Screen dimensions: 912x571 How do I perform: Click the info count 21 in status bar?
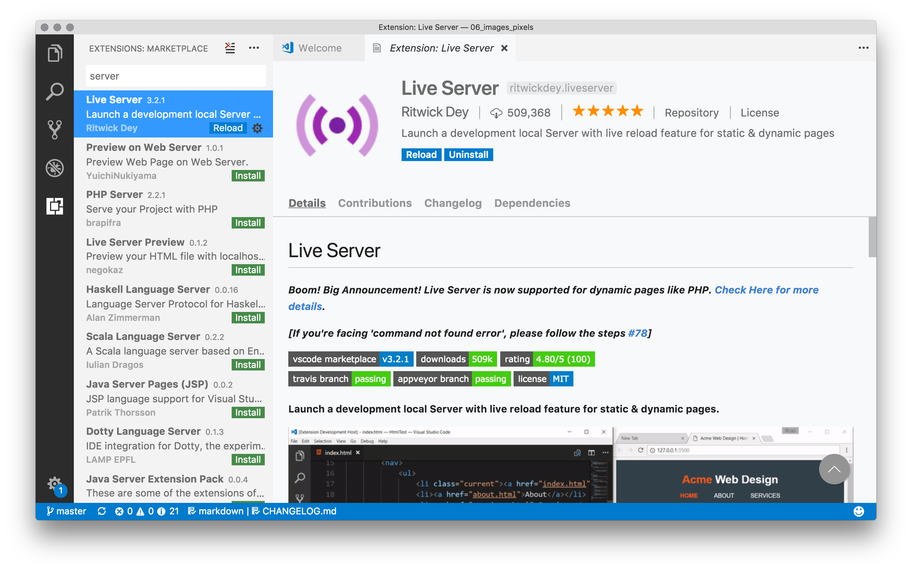[x=168, y=511]
